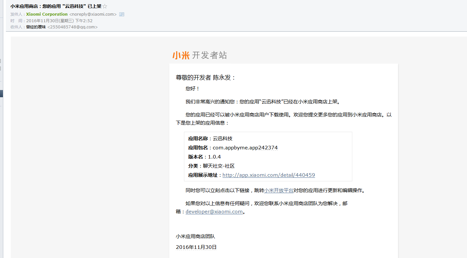Click recipient name 曾经的暧昧
The height and width of the screenshot is (258, 467).
point(36,27)
